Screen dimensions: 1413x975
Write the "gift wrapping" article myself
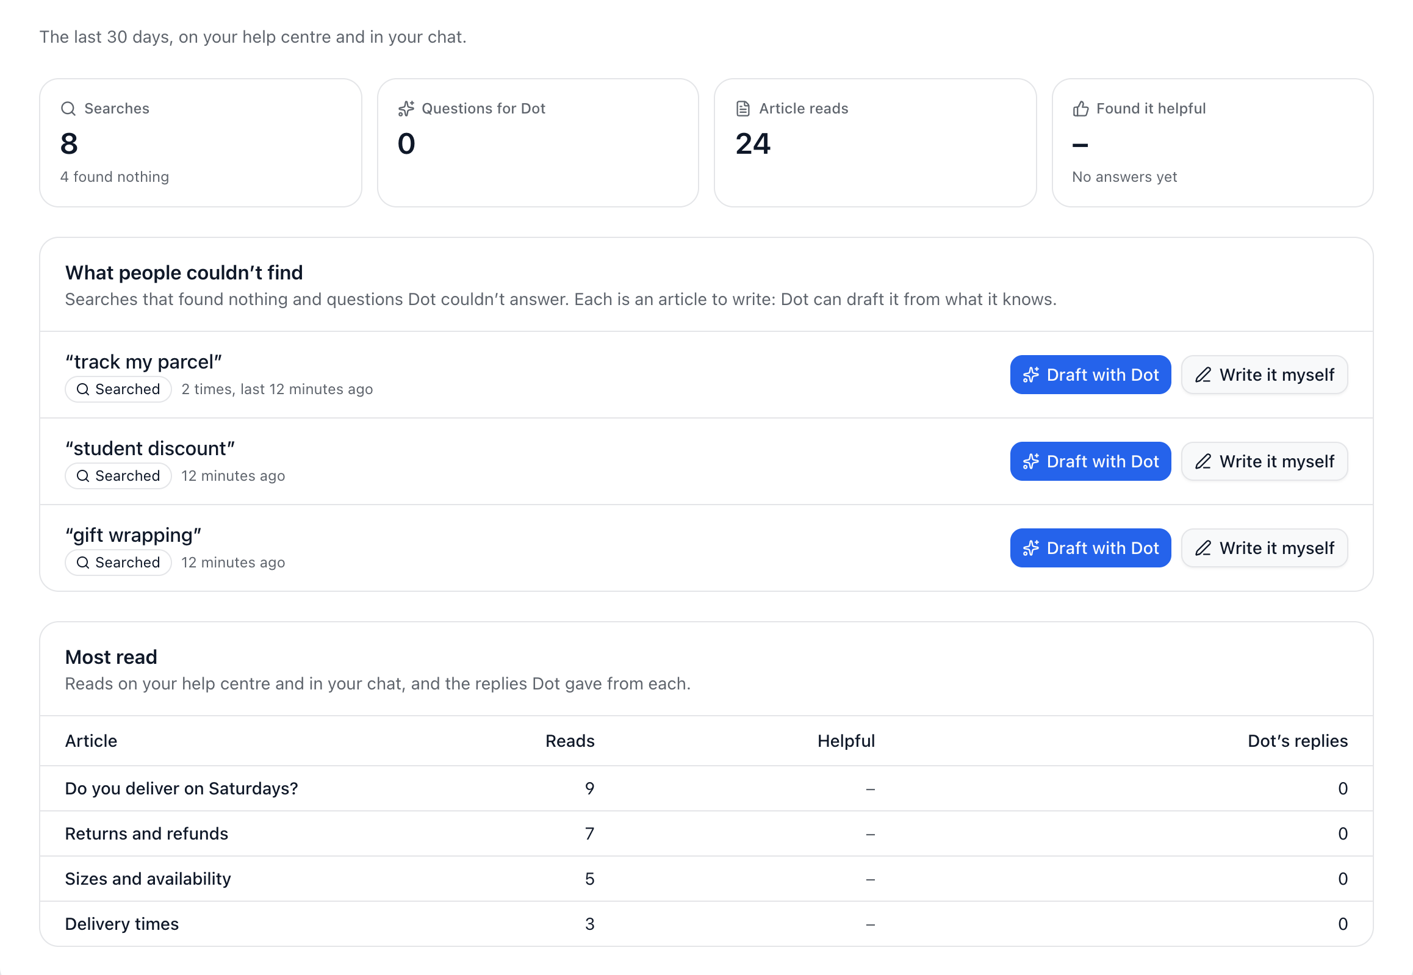click(1264, 549)
